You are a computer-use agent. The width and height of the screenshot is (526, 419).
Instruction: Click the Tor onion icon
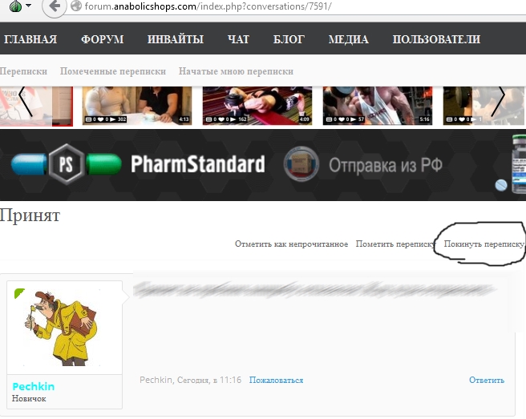[x=15, y=6]
